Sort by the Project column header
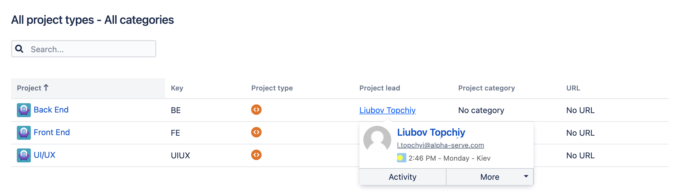This screenshot has width=679, height=196. (x=29, y=88)
